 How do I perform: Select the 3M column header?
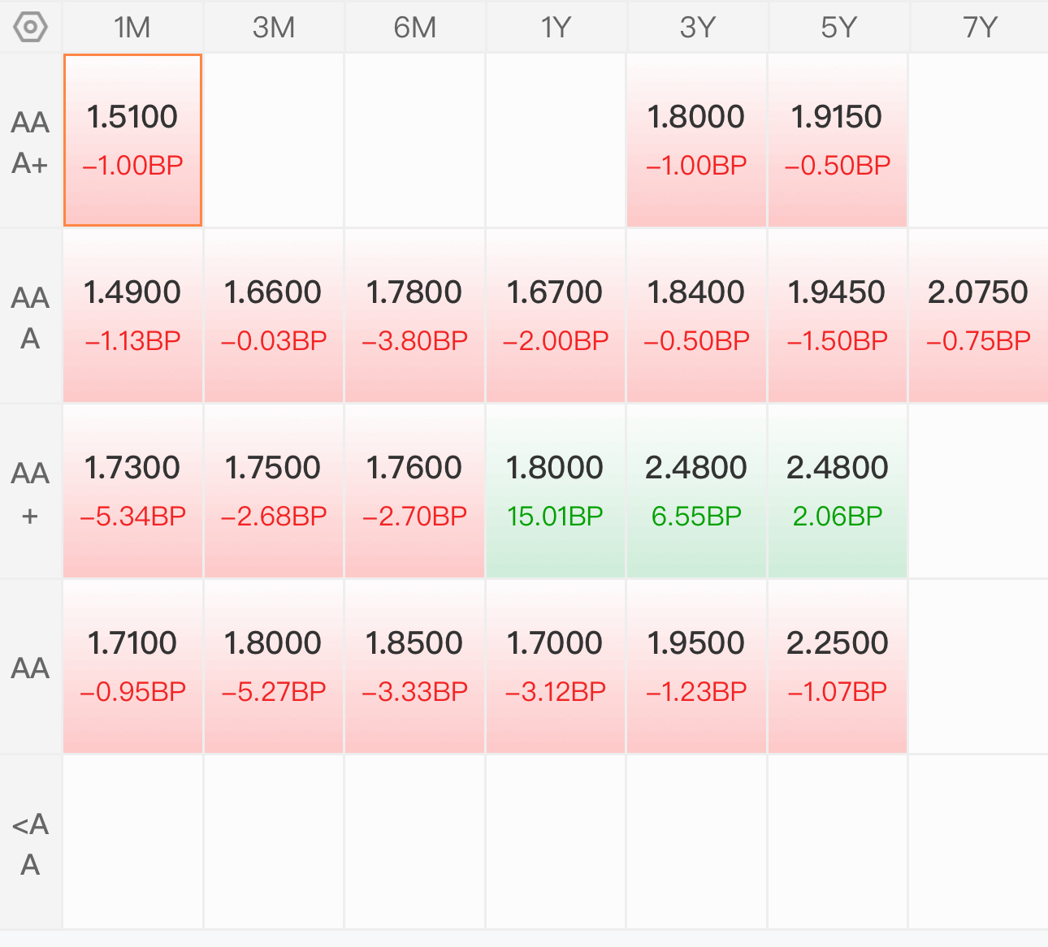pyautogui.click(x=274, y=28)
